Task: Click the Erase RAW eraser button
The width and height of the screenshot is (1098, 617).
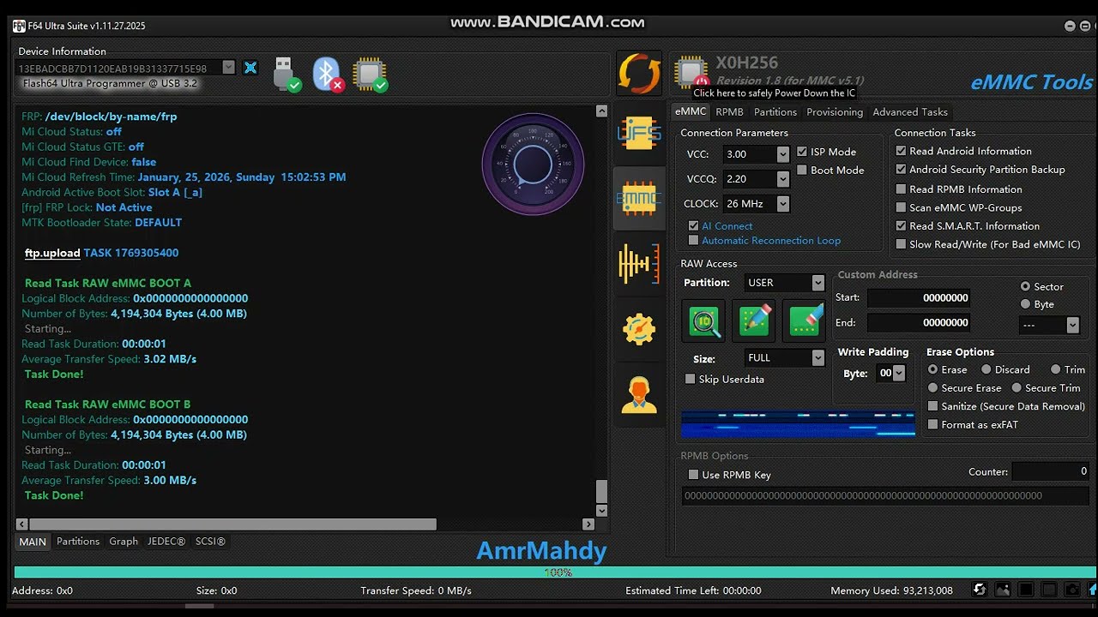Action: [x=804, y=320]
